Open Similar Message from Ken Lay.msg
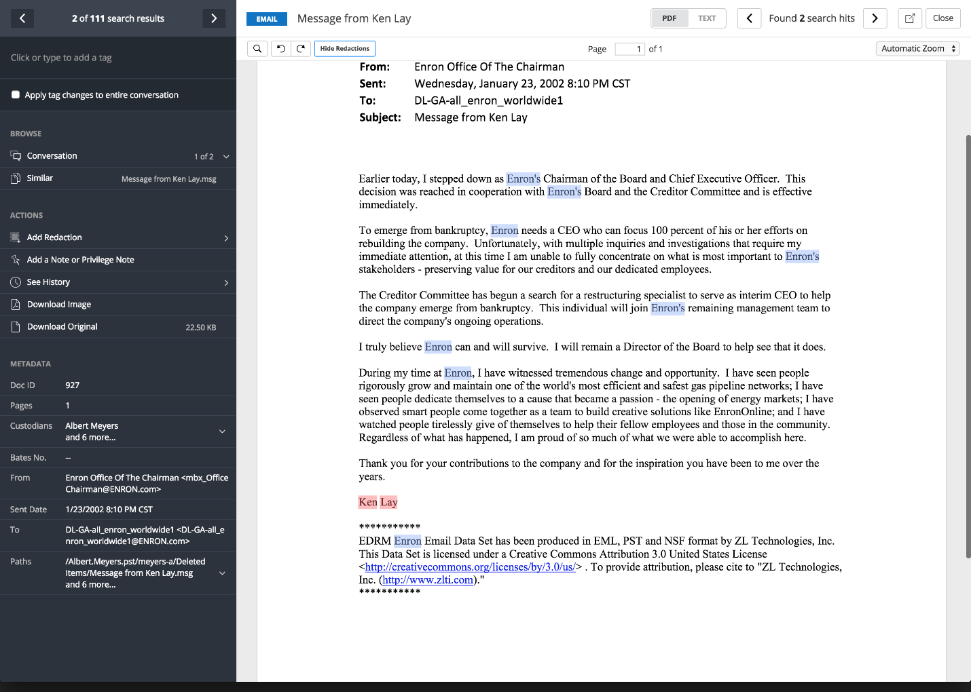This screenshot has height=692, width=971. pyautogui.click(x=168, y=179)
